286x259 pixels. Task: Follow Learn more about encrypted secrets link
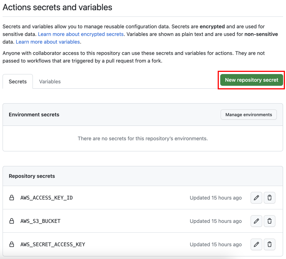(x=81, y=34)
